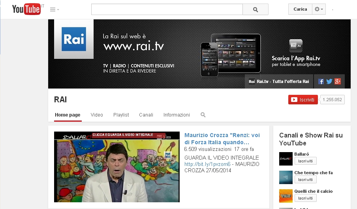Subscribe with the red Iscriviti button
Image resolution: width=357 pixels, height=209 pixels.
pyautogui.click(x=303, y=100)
